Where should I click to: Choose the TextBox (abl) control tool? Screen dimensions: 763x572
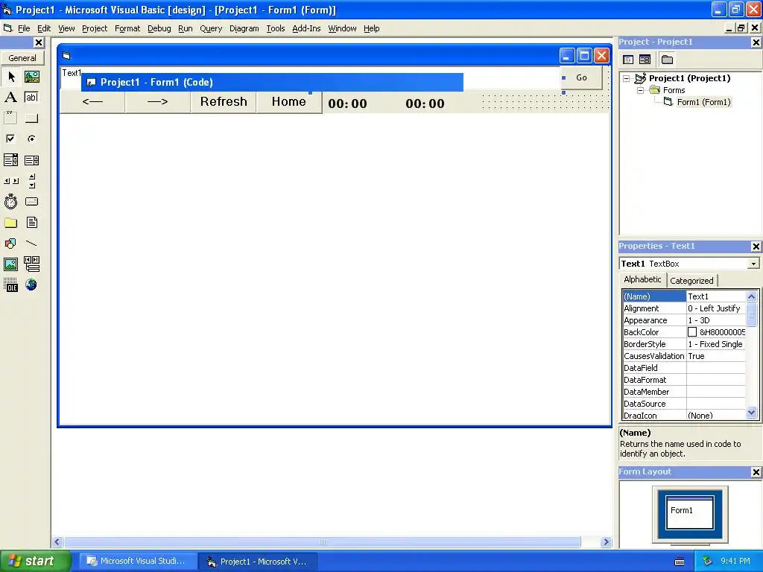[31, 98]
